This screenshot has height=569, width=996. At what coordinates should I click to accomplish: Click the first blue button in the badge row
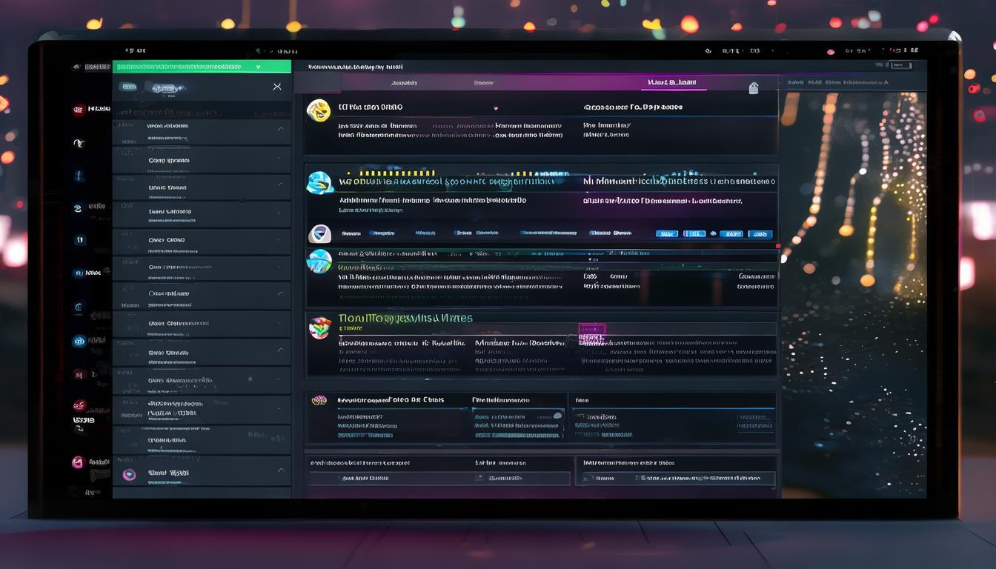(x=667, y=234)
